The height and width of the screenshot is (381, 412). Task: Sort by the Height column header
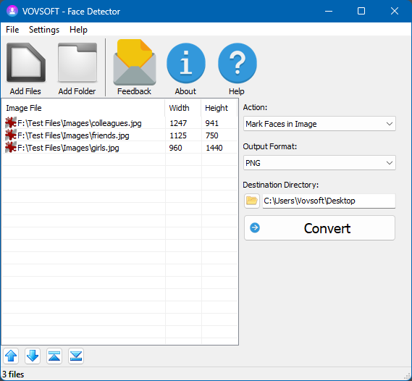click(219, 108)
